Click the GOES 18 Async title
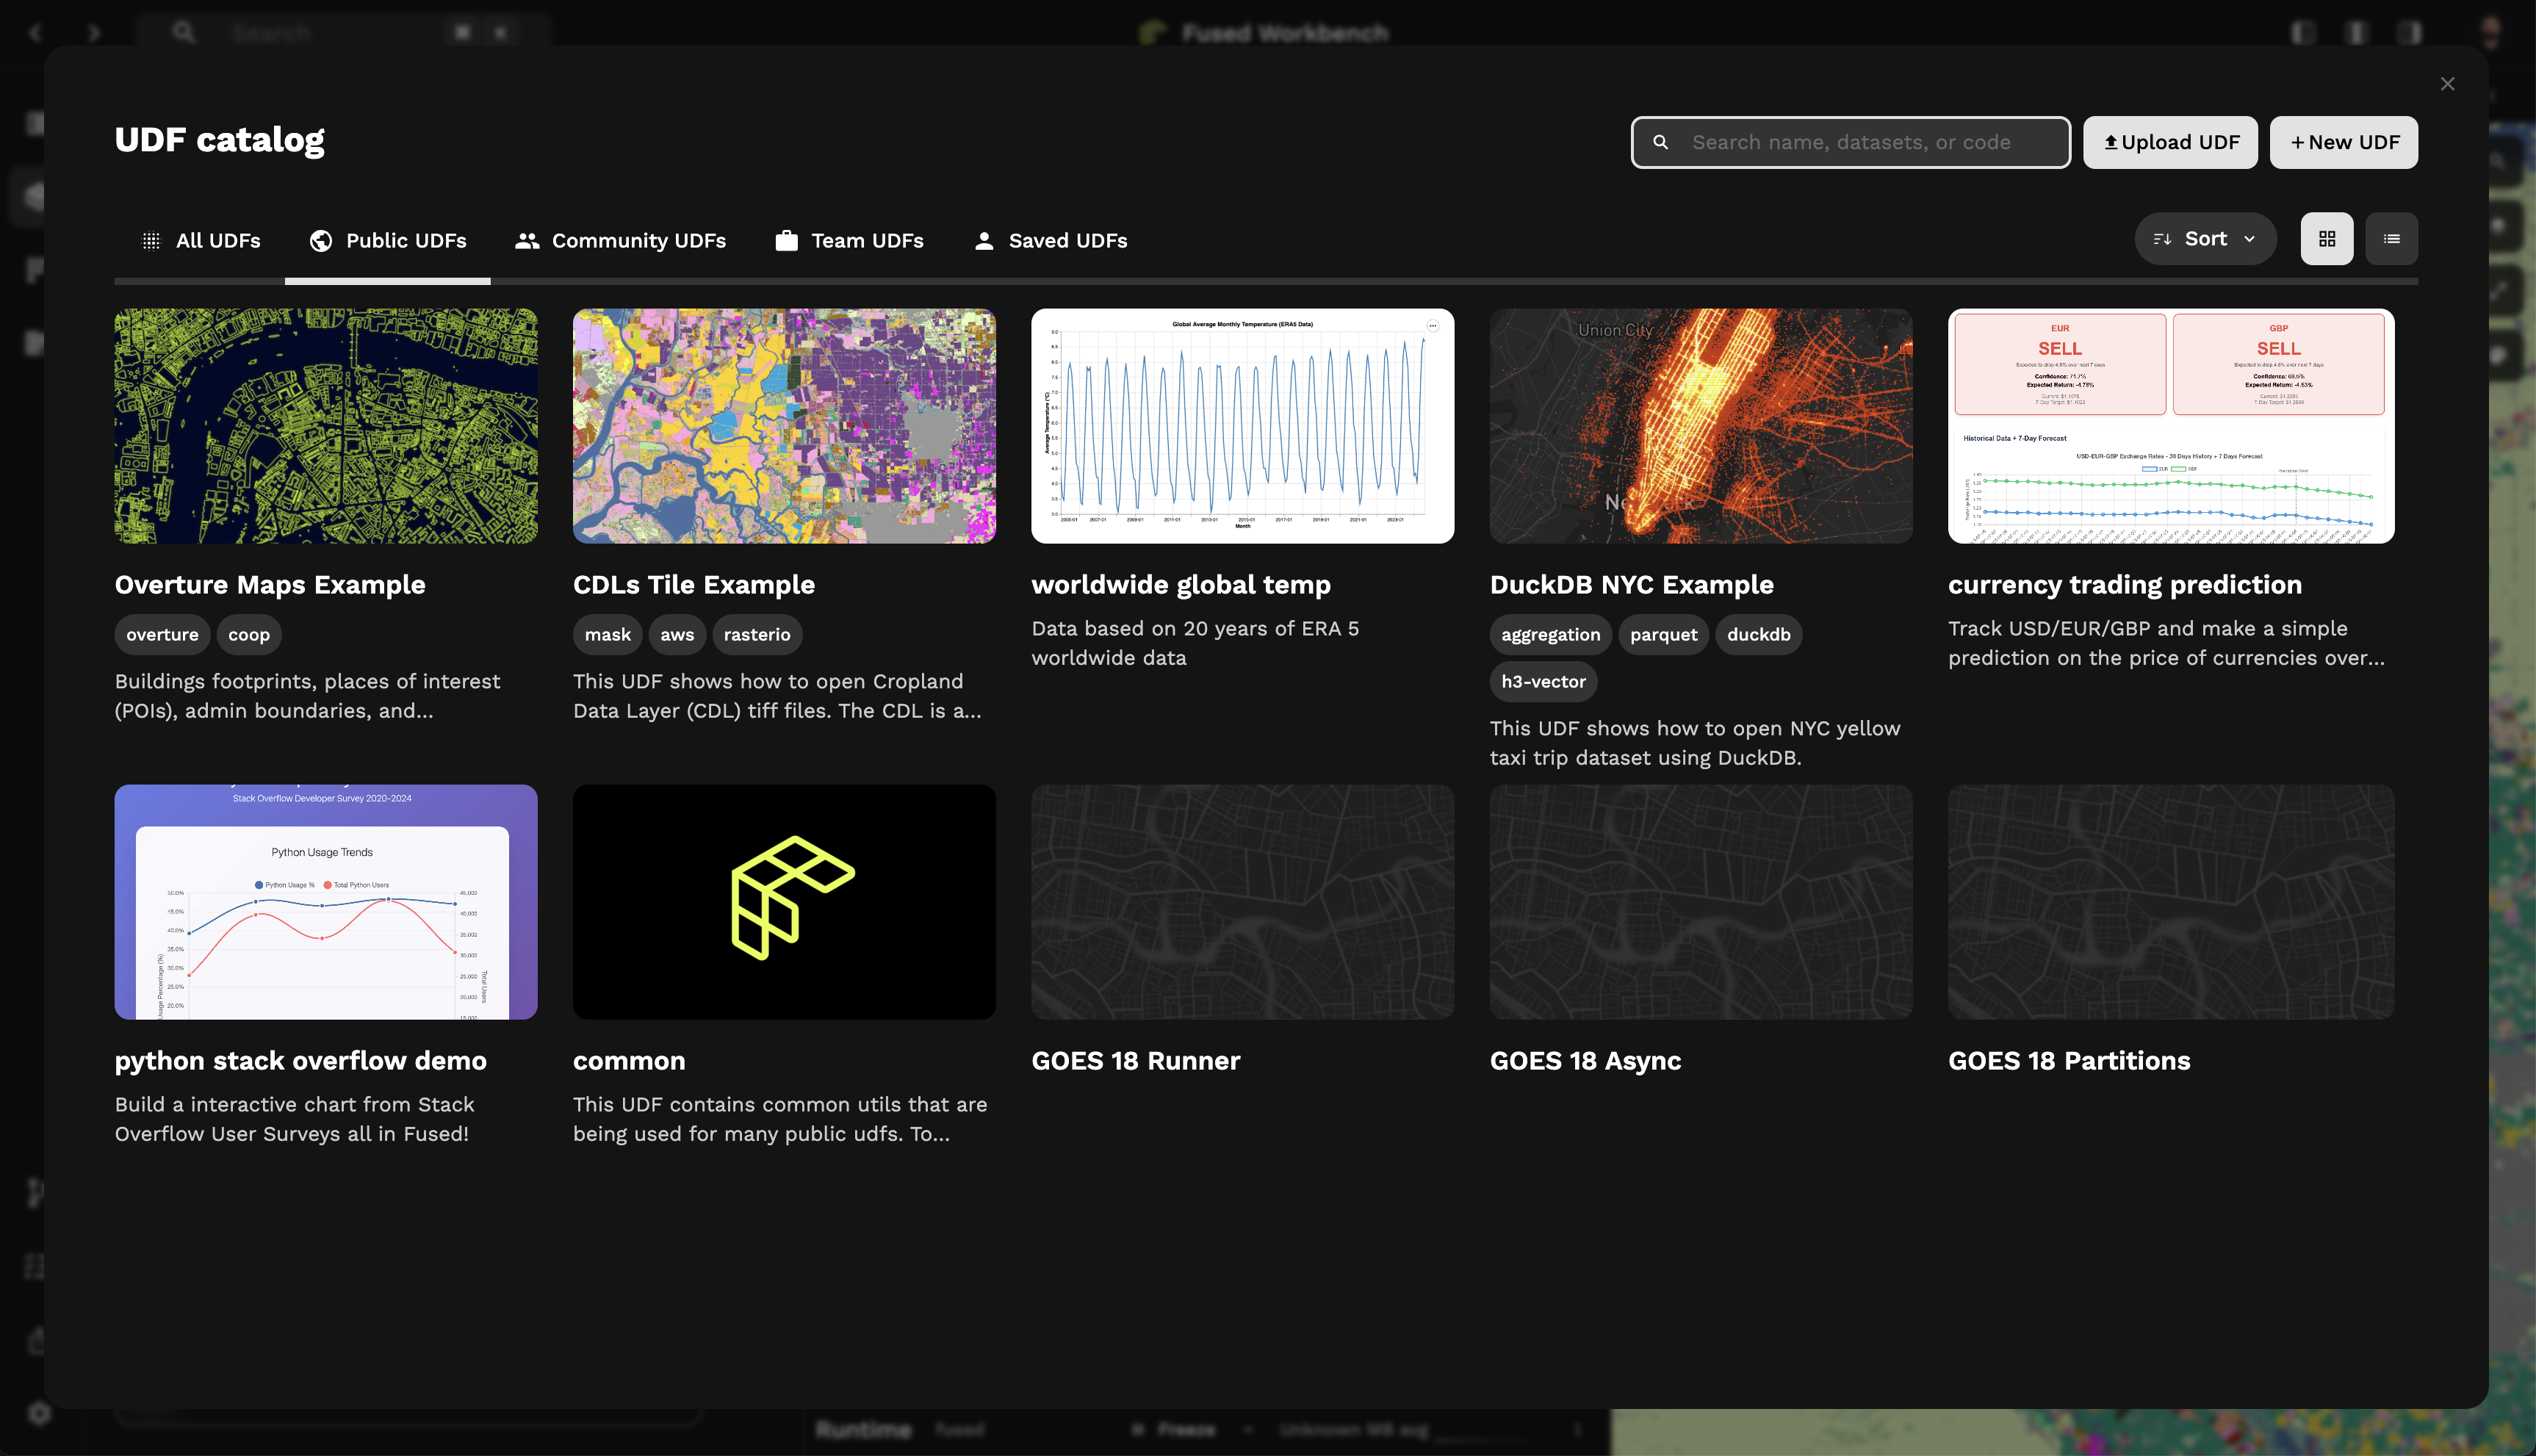This screenshot has height=1456, width=2536. pos(1586,1061)
